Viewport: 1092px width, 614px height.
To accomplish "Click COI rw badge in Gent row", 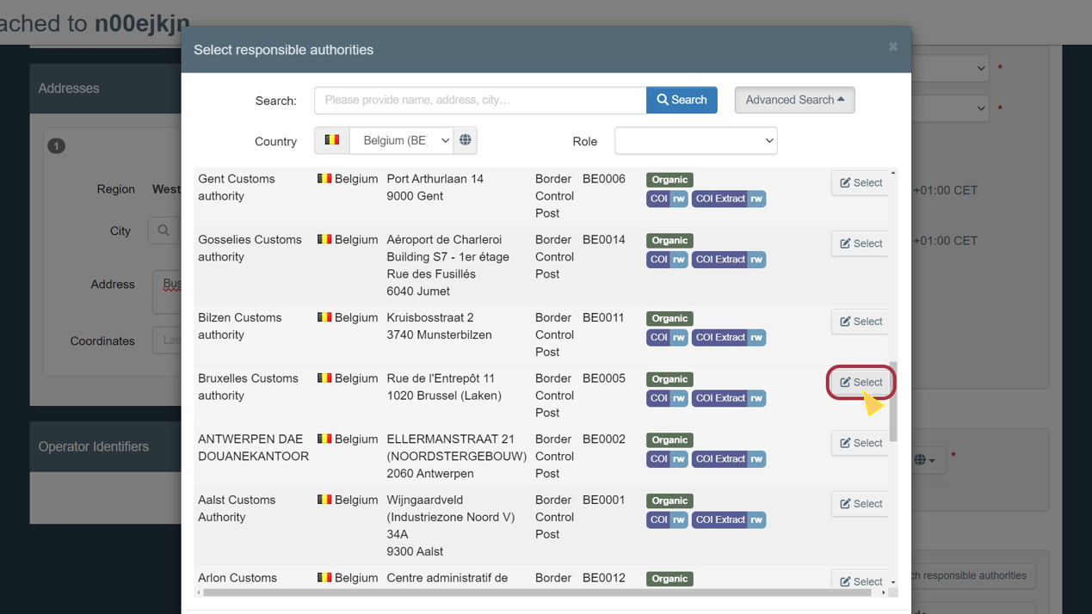I will [667, 199].
